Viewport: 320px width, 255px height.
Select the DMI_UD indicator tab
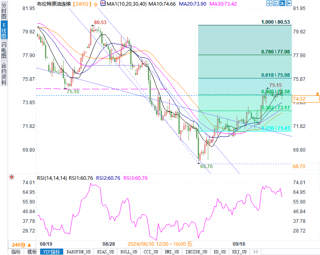[172, 252]
